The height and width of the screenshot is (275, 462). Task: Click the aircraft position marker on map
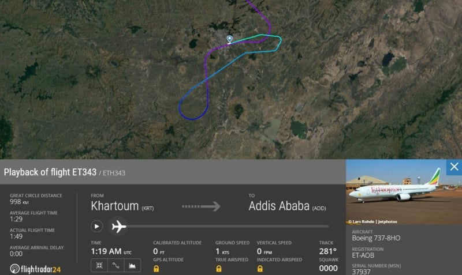229,40
